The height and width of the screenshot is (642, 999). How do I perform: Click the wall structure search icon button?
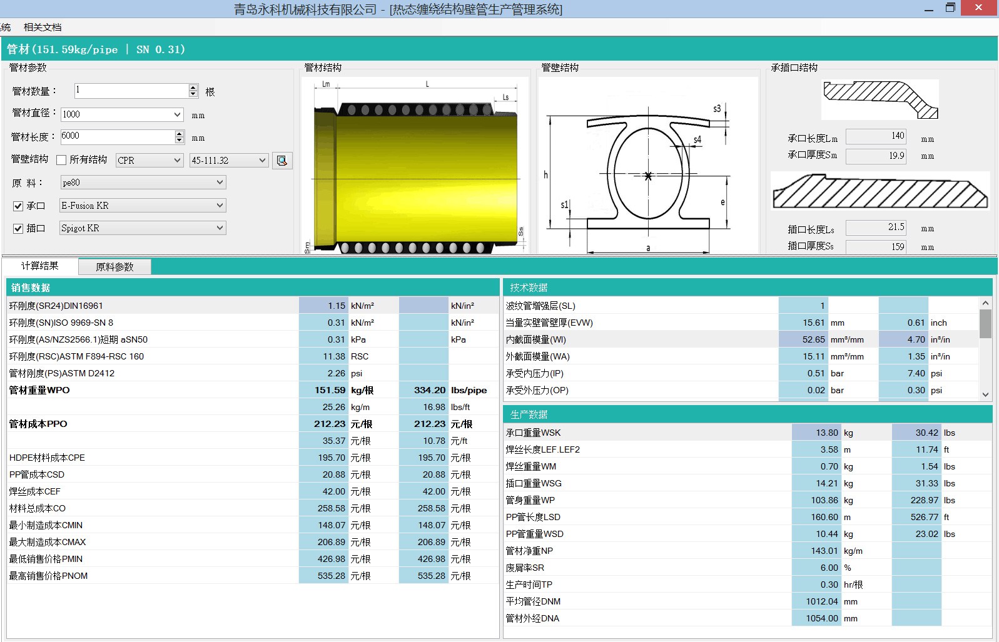pyautogui.click(x=282, y=161)
